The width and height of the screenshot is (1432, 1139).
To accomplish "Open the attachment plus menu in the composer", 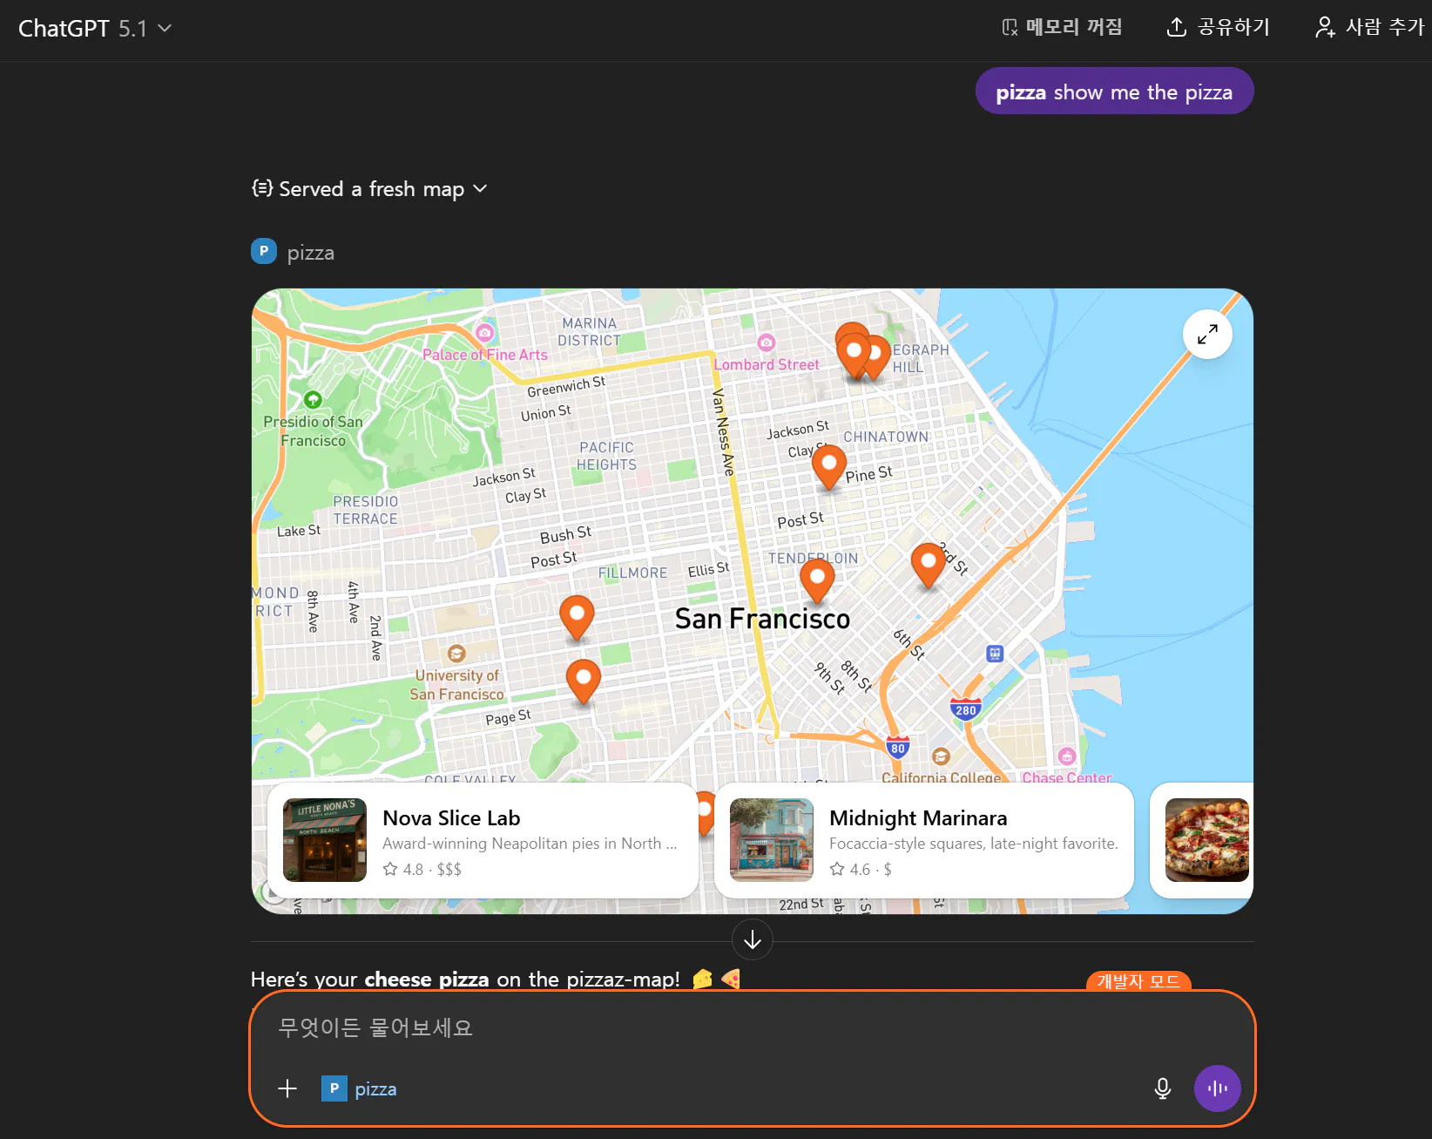I will (x=287, y=1088).
